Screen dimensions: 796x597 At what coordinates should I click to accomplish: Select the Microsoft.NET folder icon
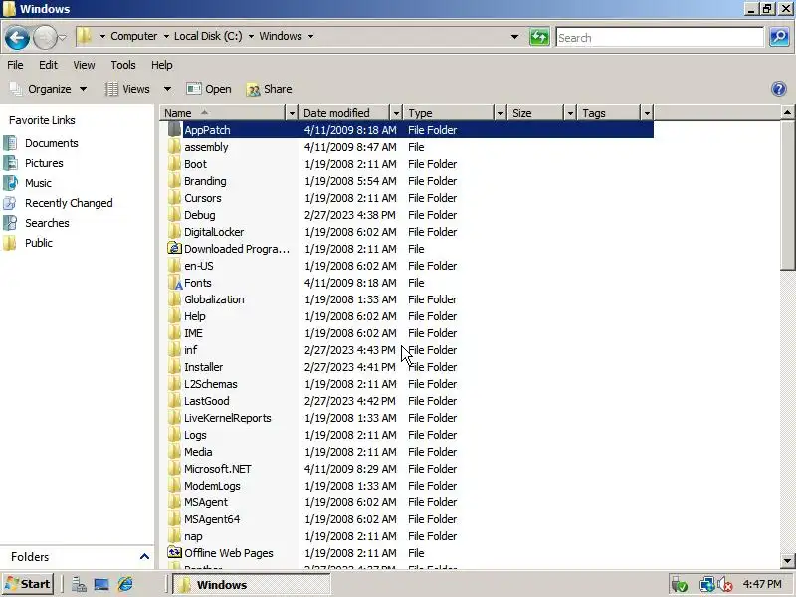pyautogui.click(x=174, y=469)
